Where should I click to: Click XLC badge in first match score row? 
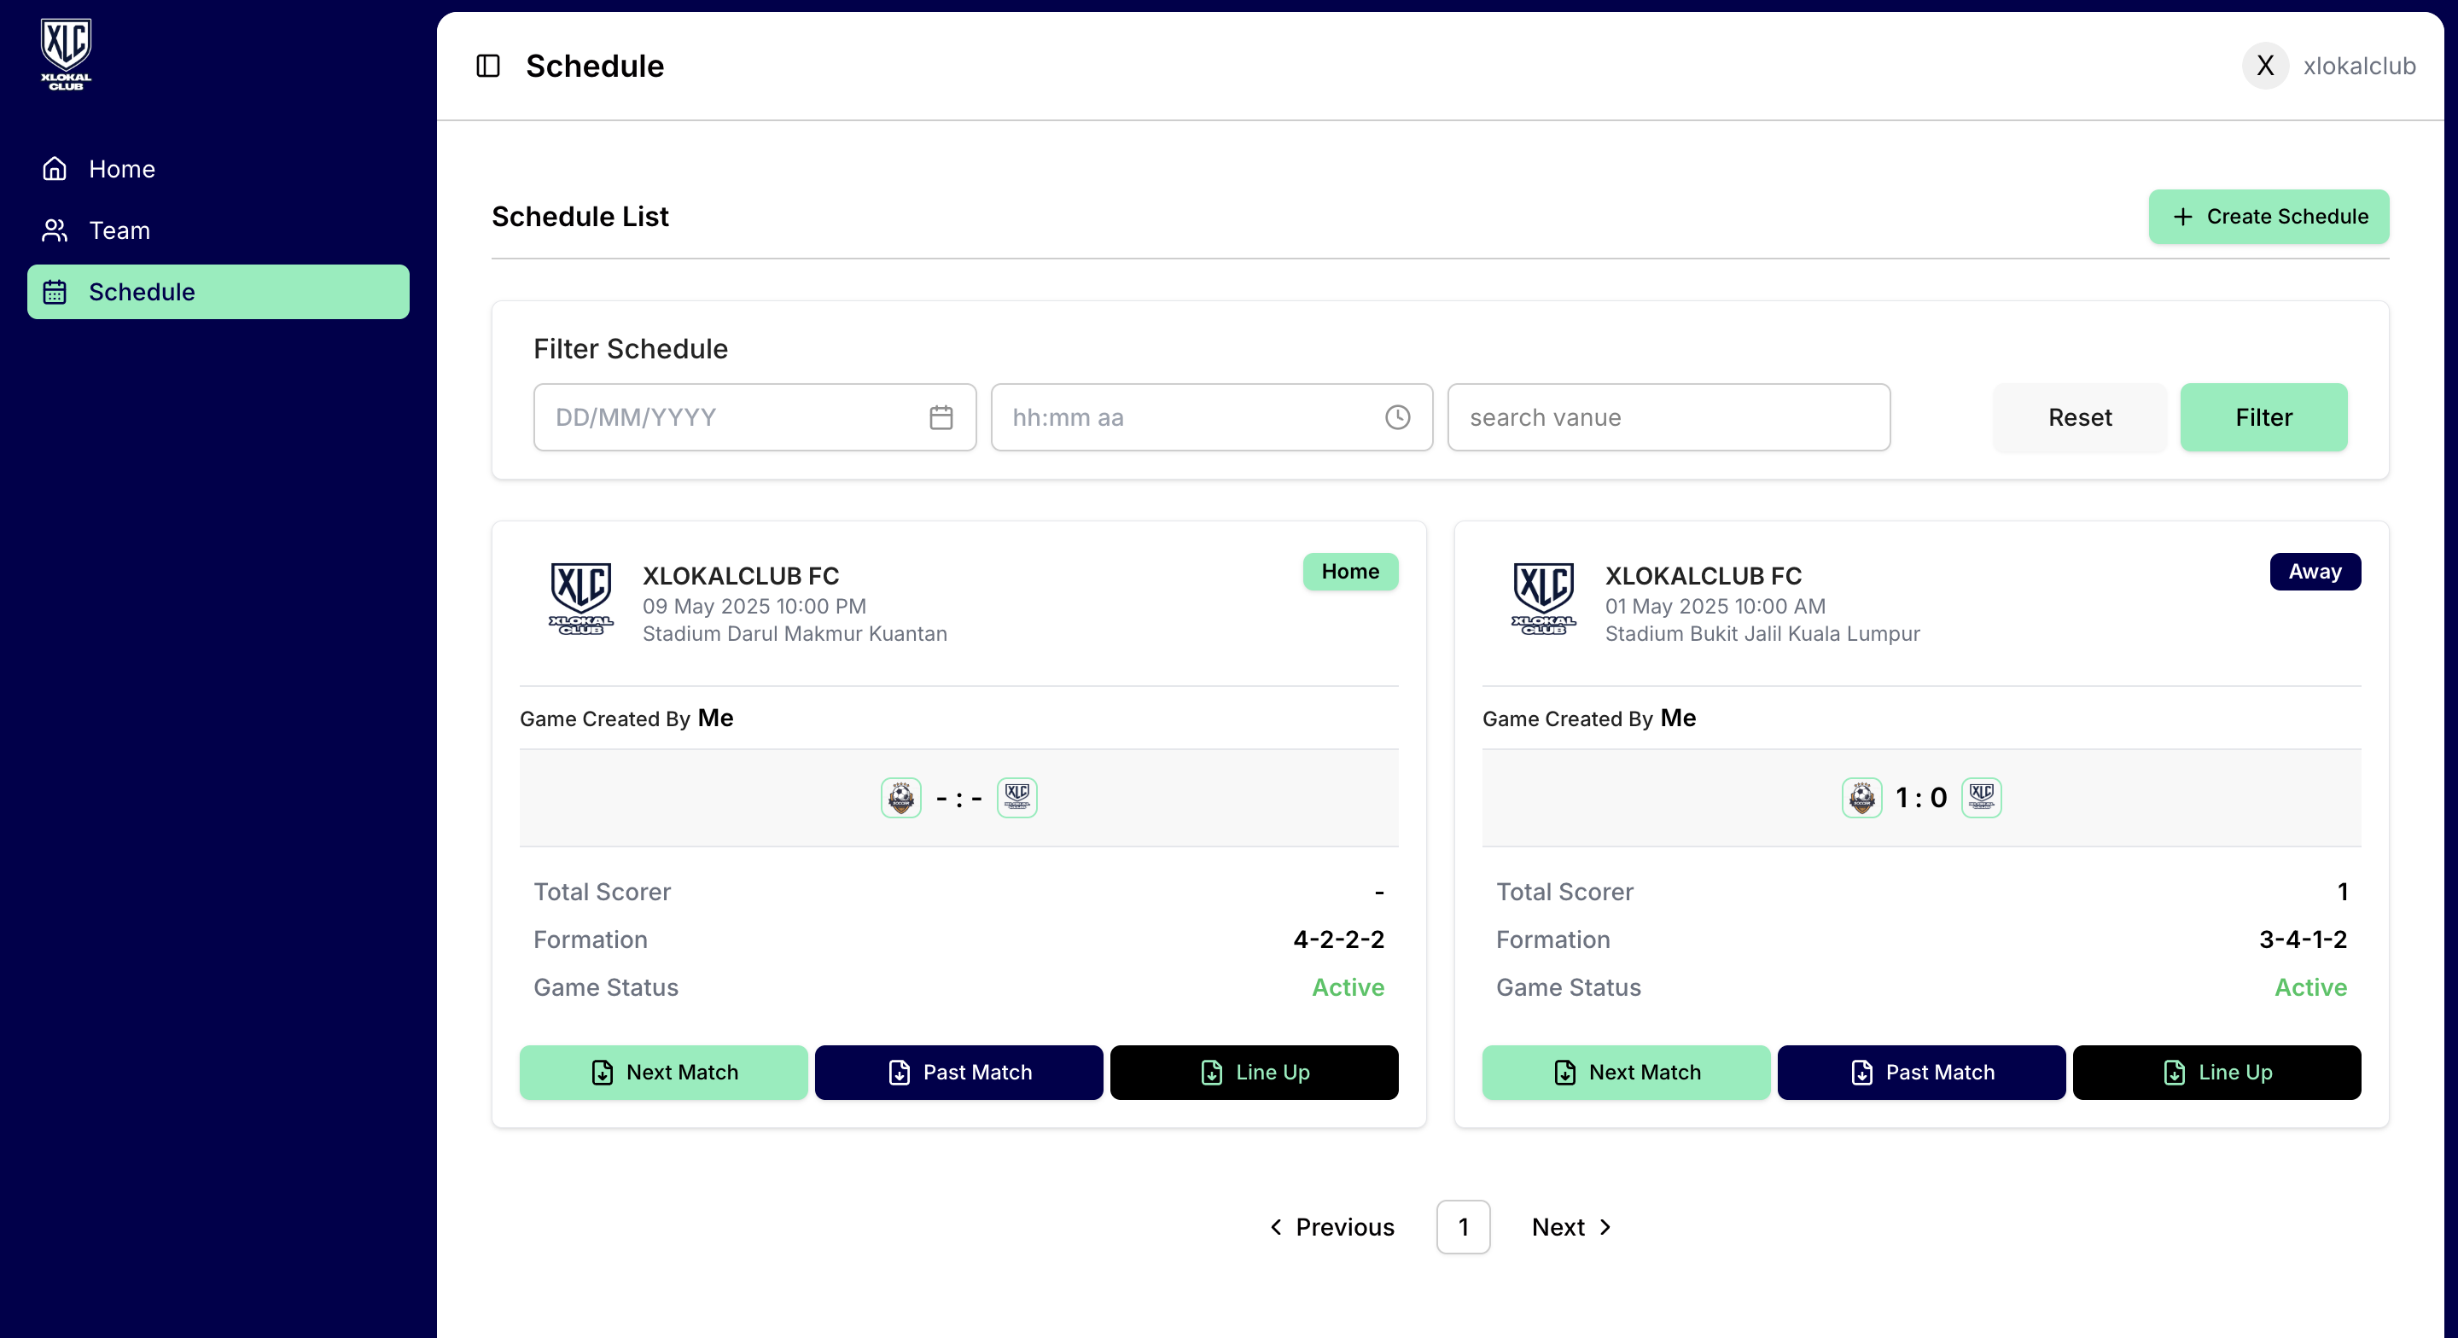pyautogui.click(x=1016, y=797)
